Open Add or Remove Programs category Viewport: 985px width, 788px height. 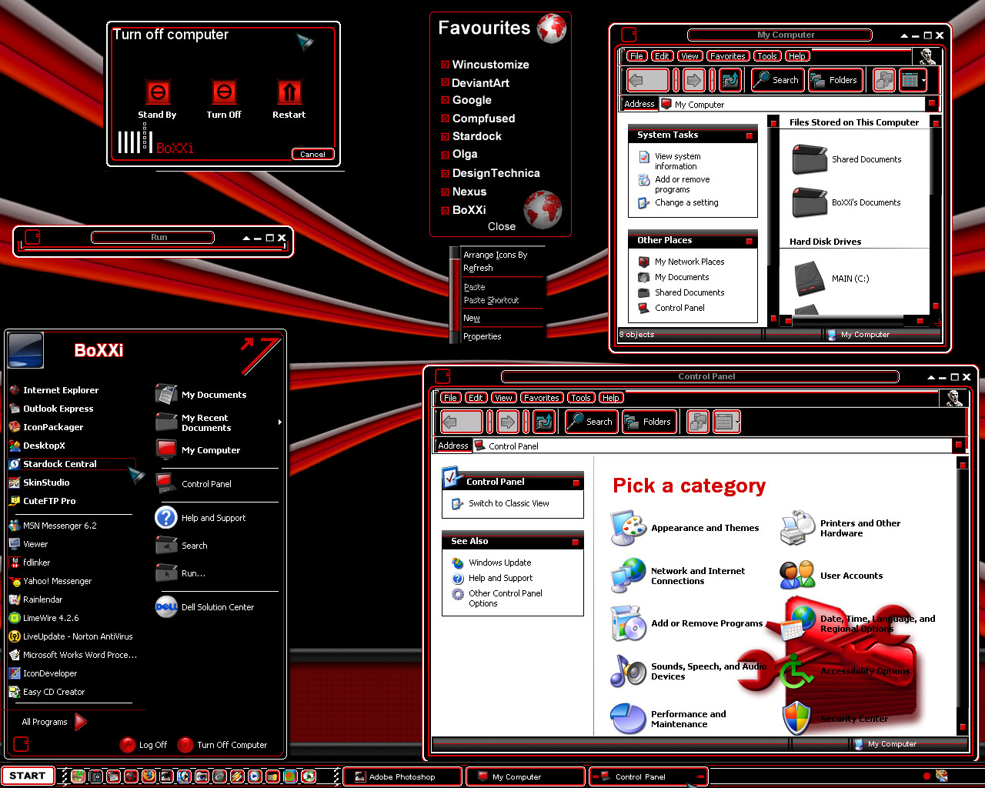pos(686,623)
